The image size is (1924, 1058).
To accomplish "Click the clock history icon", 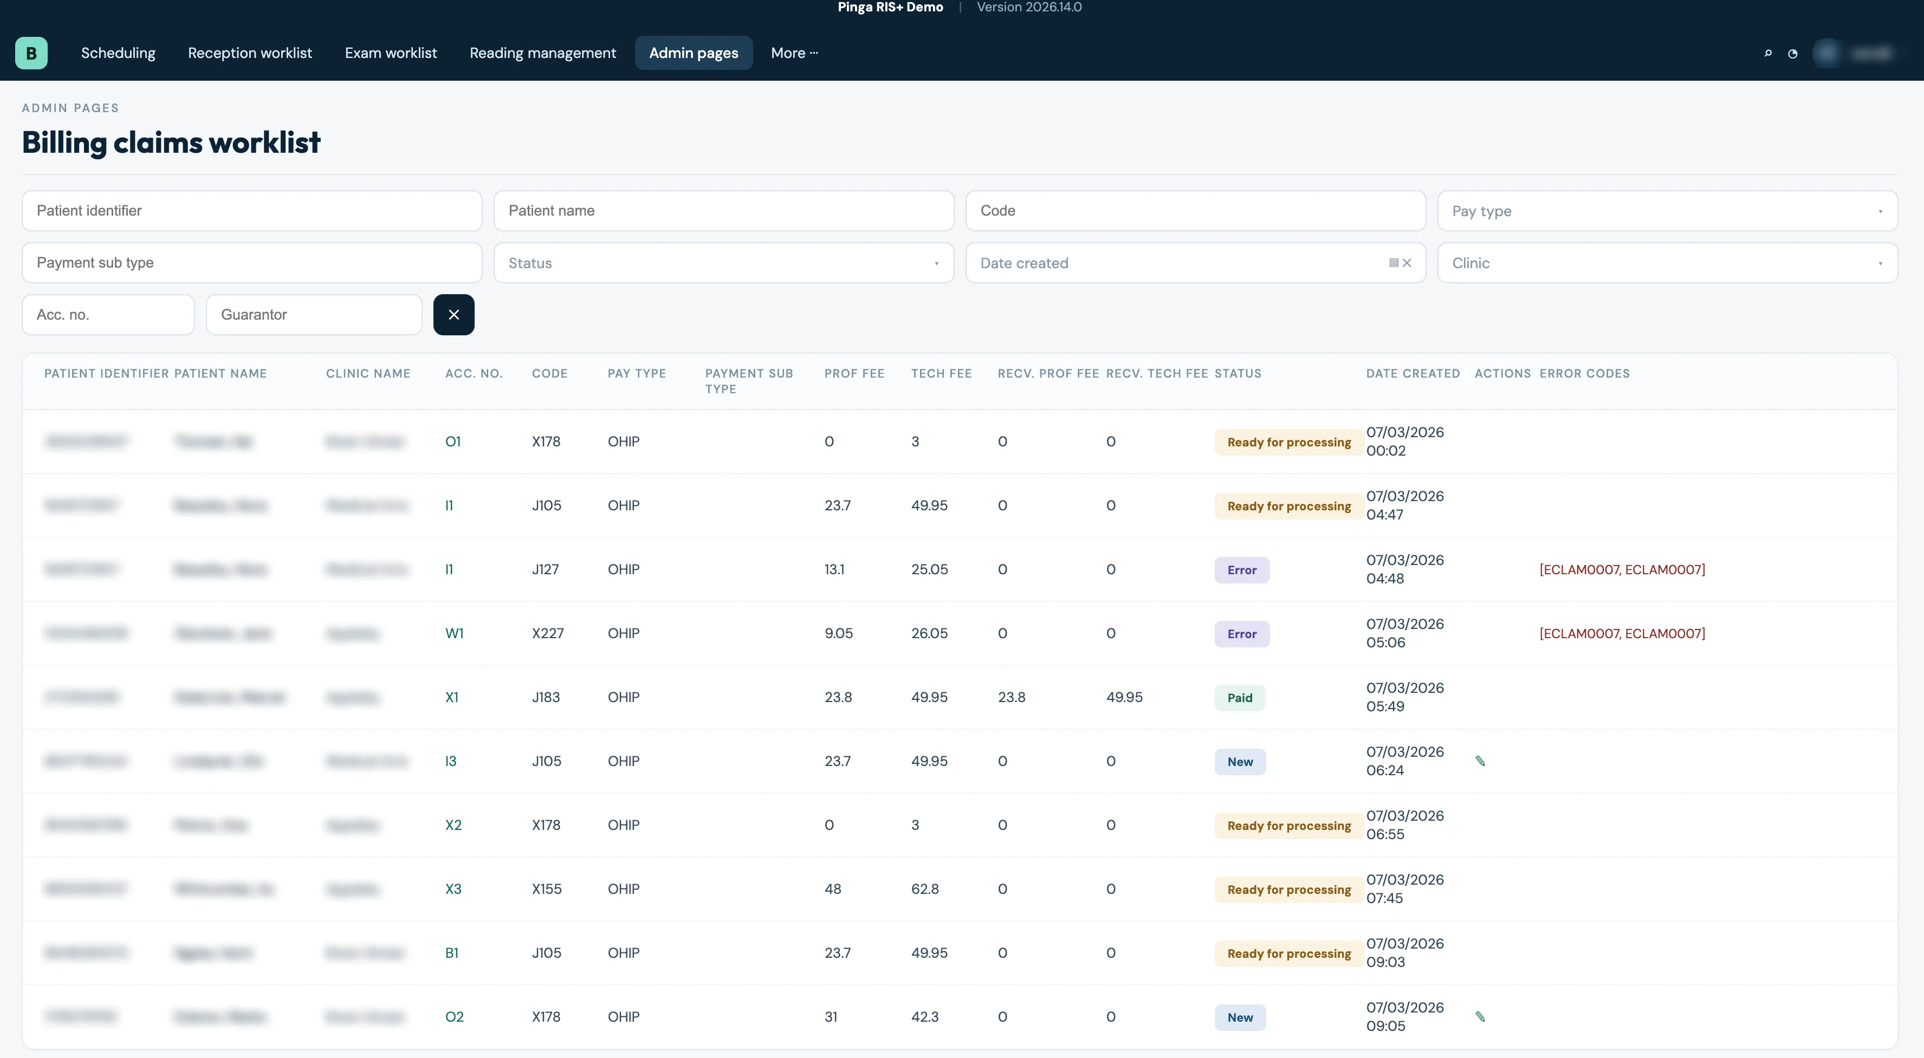I will pos(1792,53).
